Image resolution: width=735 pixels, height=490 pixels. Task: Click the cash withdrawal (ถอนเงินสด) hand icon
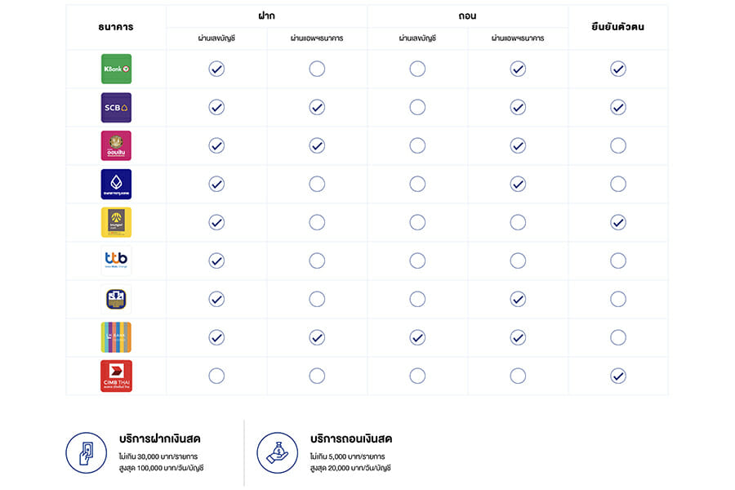278,452
